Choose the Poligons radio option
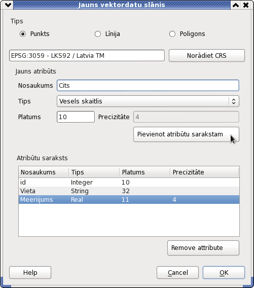254x288 pixels. [172, 34]
